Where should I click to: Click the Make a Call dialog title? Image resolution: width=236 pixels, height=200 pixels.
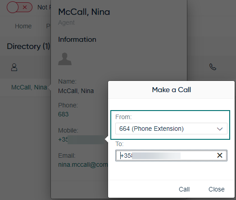[171, 90]
